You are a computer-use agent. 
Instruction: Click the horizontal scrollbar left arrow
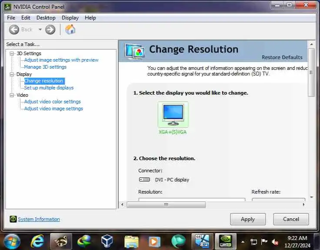tap(122, 204)
